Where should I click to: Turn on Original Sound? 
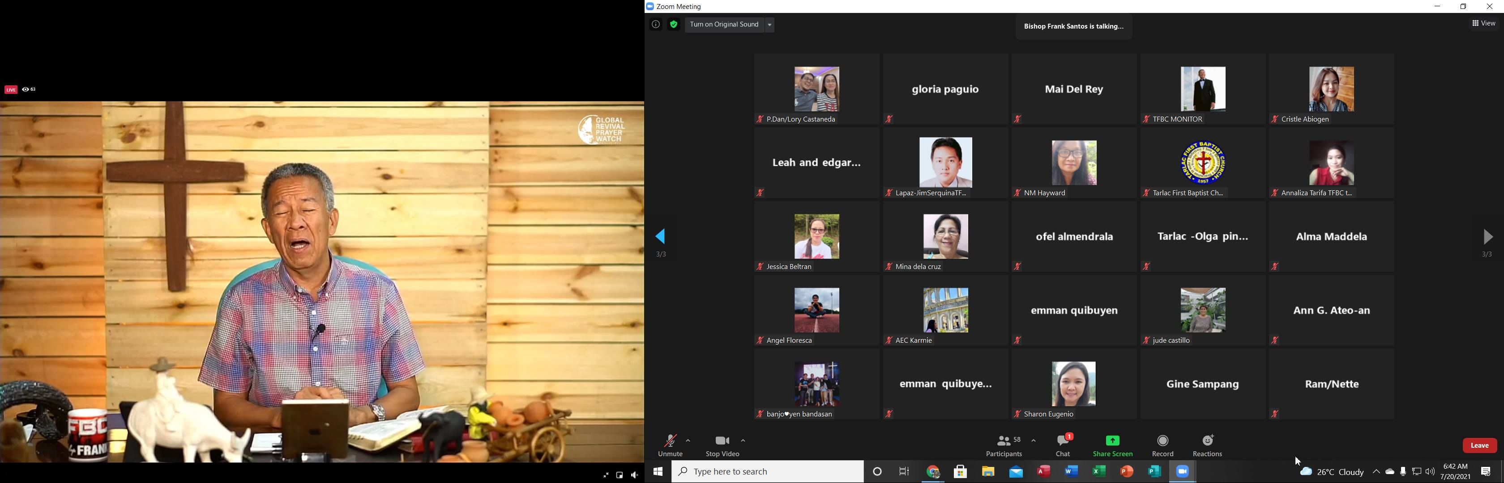pyautogui.click(x=724, y=25)
